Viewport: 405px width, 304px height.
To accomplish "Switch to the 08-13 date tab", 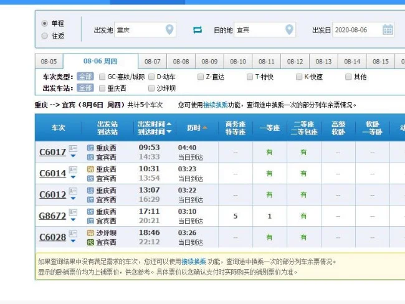I will click(x=323, y=62).
